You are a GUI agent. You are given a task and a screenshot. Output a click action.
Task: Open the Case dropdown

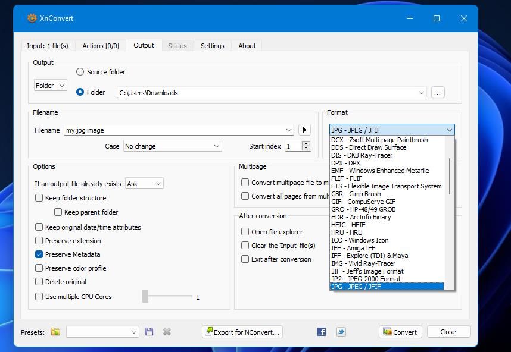(172, 146)
